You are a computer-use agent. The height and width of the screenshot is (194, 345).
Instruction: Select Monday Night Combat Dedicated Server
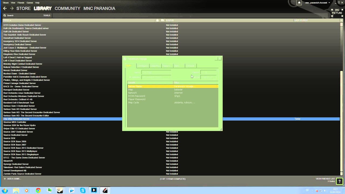[x=23, y=64]
